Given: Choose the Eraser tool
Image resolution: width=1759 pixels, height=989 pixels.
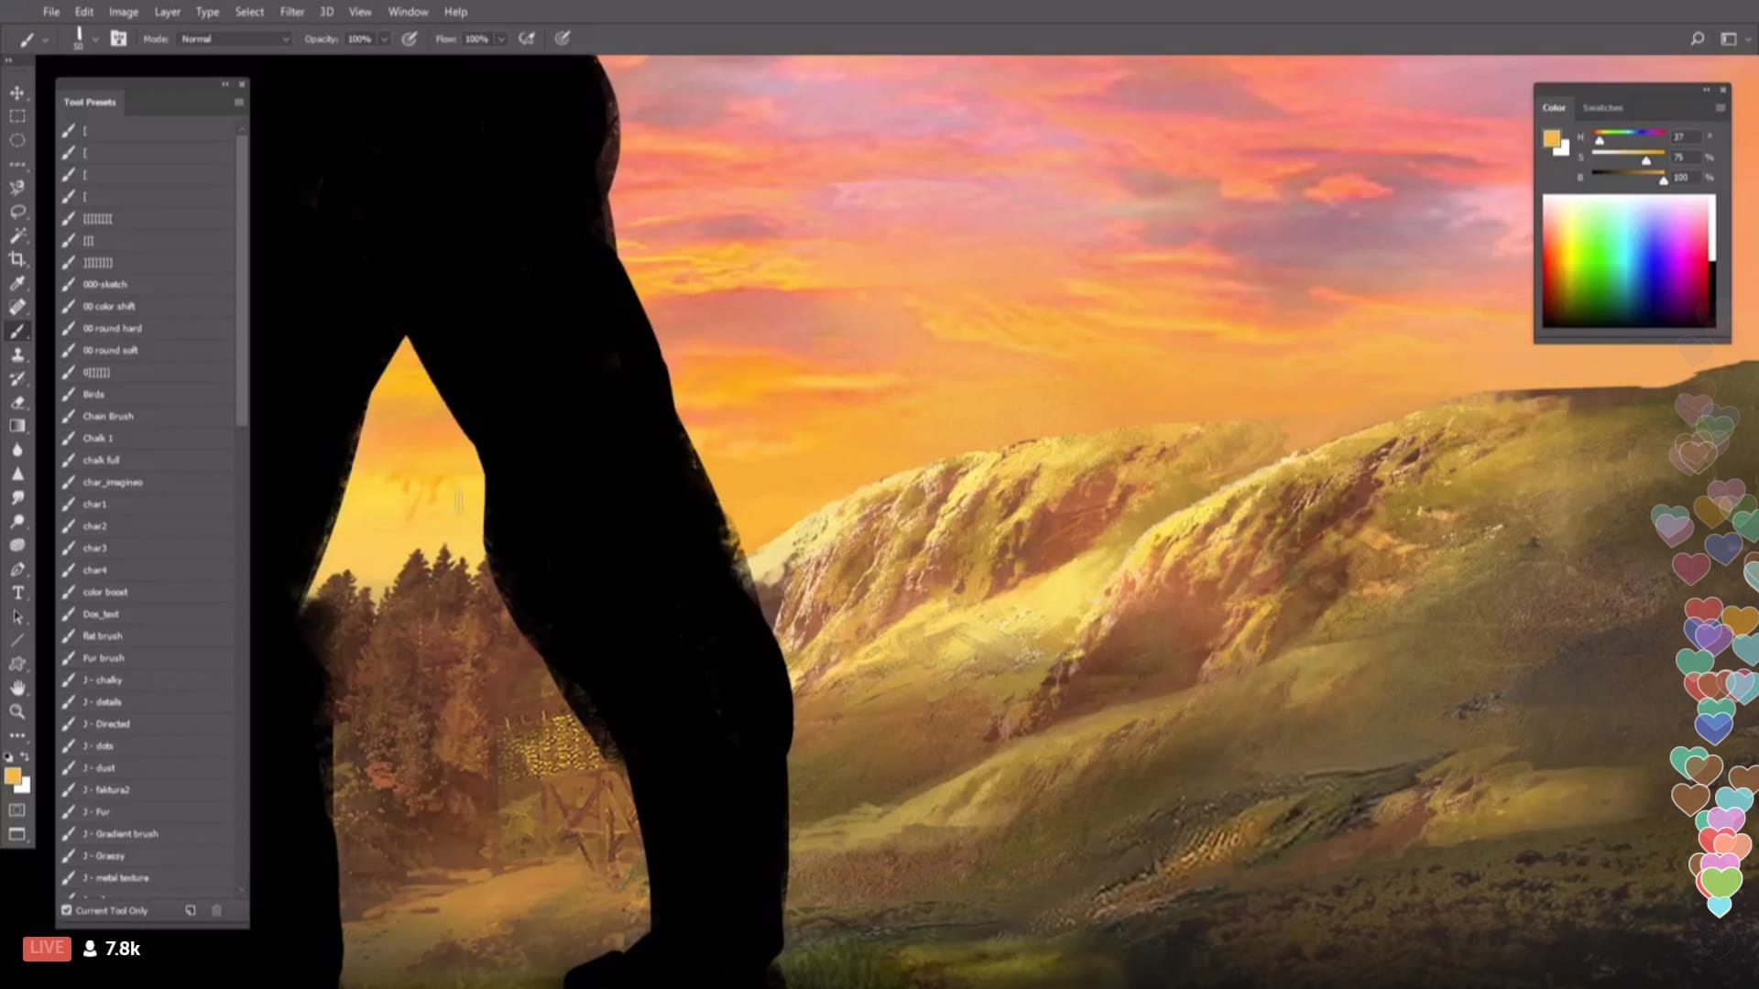Looking at the screenshot, I should (x=16, y=402).
